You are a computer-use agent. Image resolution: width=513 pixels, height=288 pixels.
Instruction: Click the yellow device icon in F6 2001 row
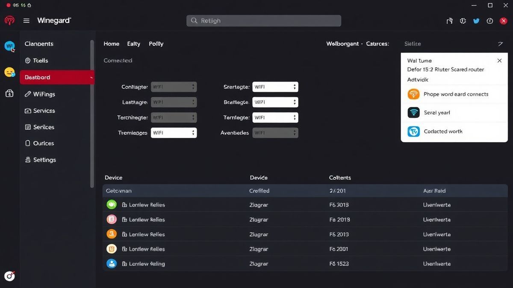point(112,249)
